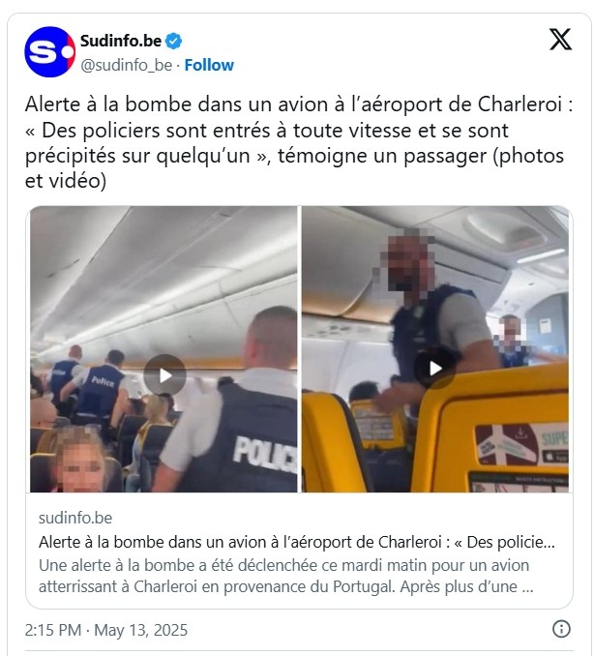This screenshot has width=594, height=656.
Task: Play the right airplane cabin video
Action: [435, 369]
